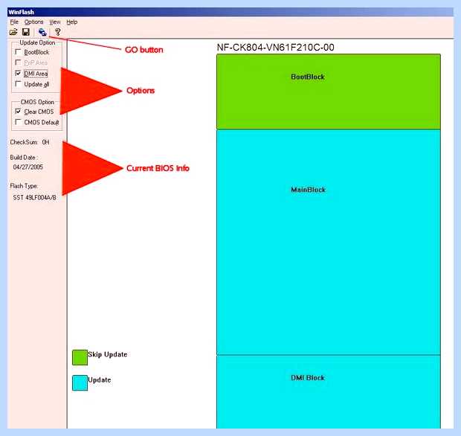Click the CheckSum 0H value
Image resolution: width=461 pixels, height=436 pixels.
(45, 142)
